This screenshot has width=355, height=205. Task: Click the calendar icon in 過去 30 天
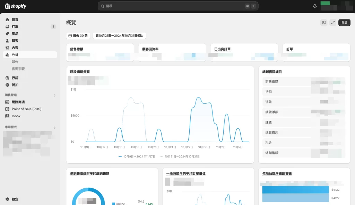pos(70,36)
